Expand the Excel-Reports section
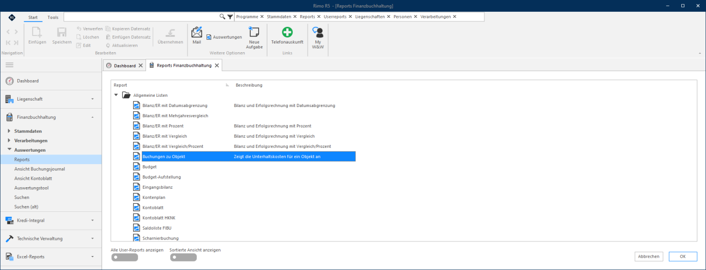Viewport: 706px width, 270px height. click(x=92, y=257)
